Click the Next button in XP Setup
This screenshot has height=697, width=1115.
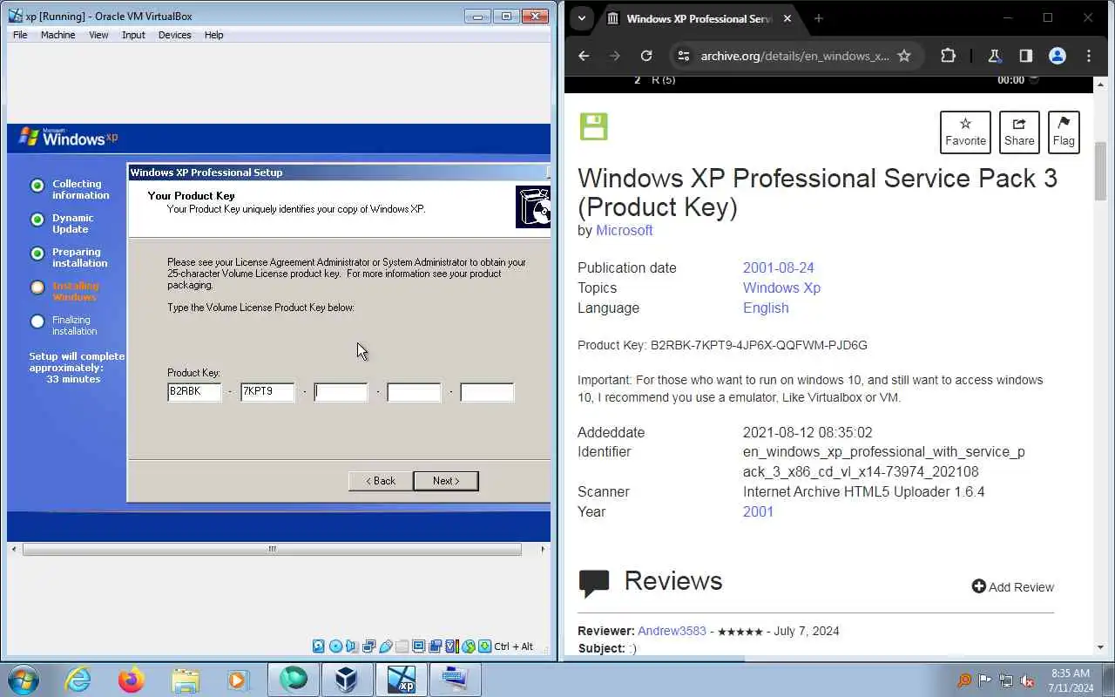pos(446,481)
